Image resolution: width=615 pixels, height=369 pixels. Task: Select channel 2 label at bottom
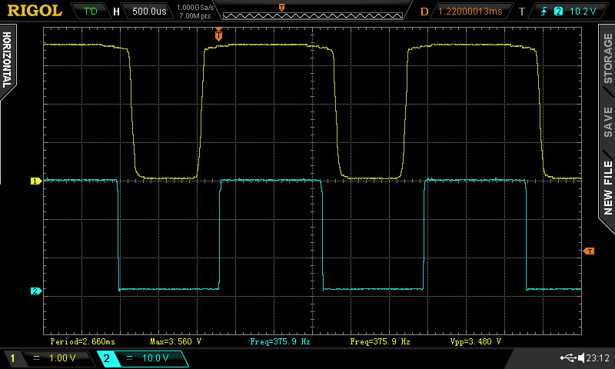(106, 358)
